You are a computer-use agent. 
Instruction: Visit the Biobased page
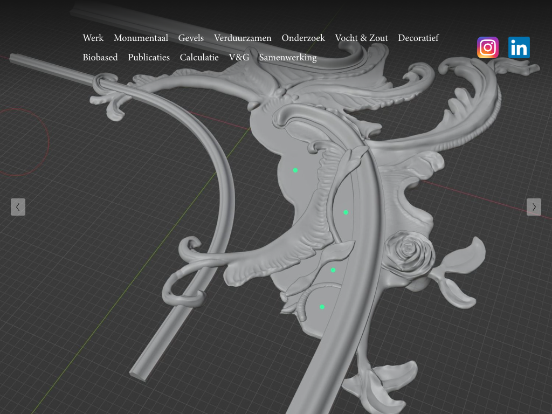100,57
